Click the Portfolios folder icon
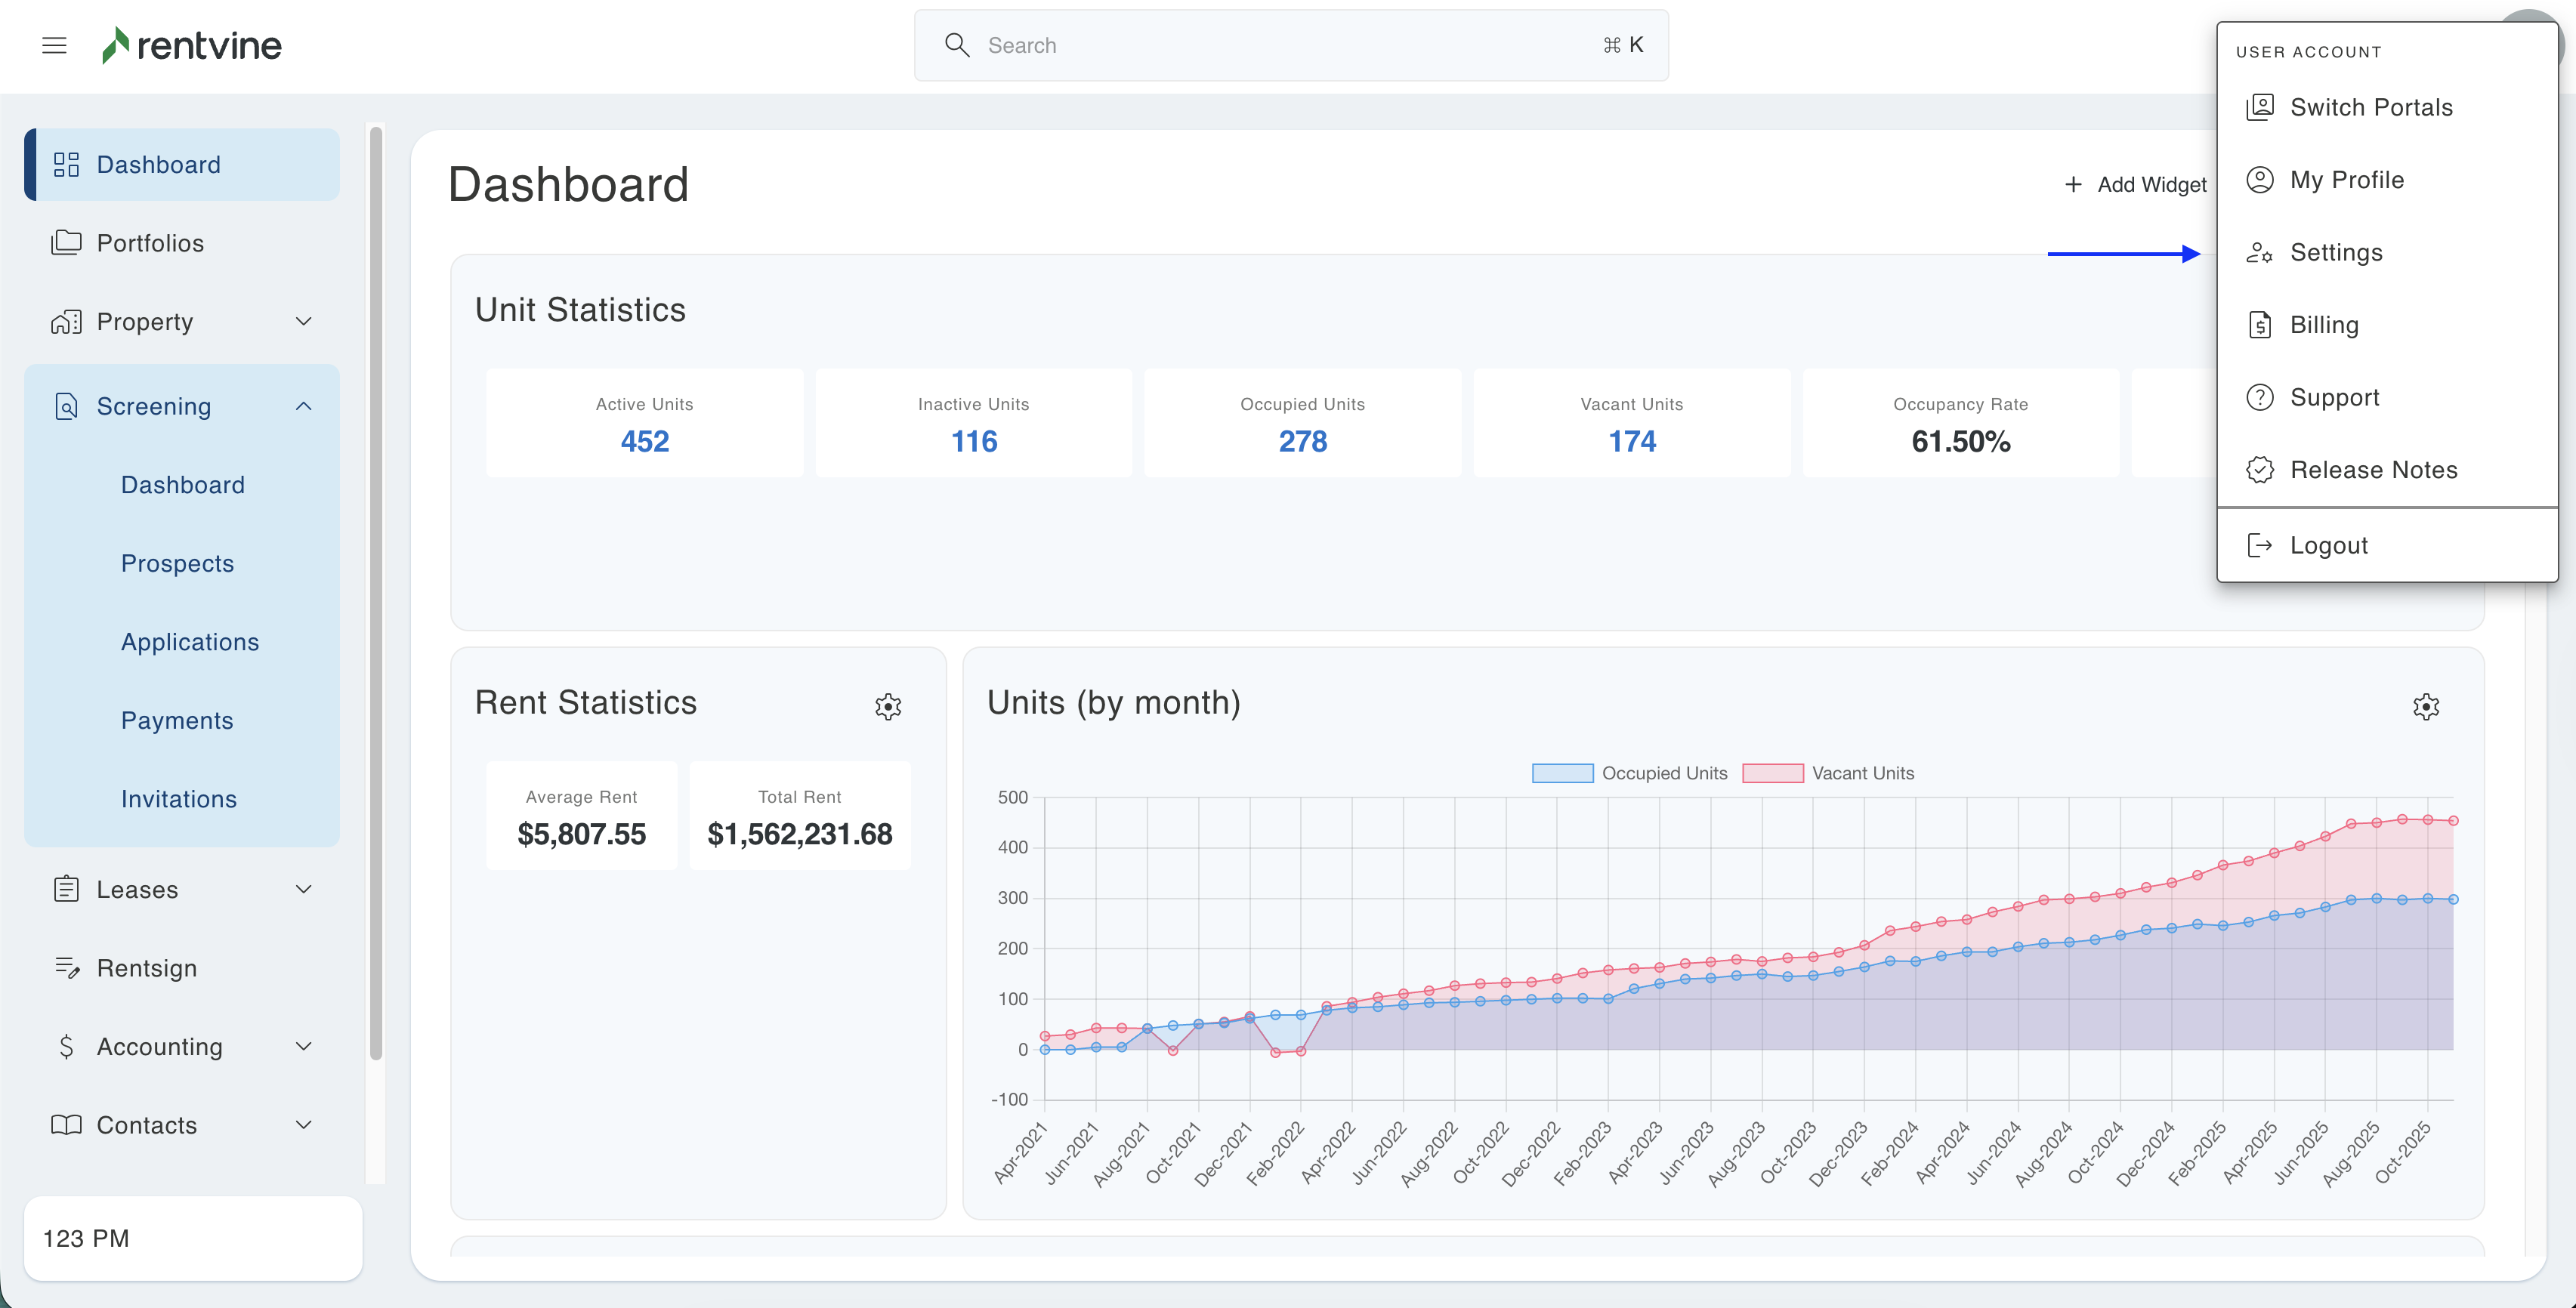The width and height of the screenshot is (2576, 1308). click(x=66, y=242)
